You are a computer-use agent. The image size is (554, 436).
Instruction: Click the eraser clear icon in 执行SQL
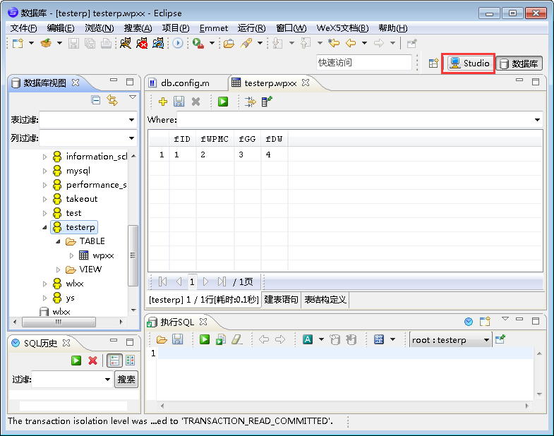click(x=236, y=339)
